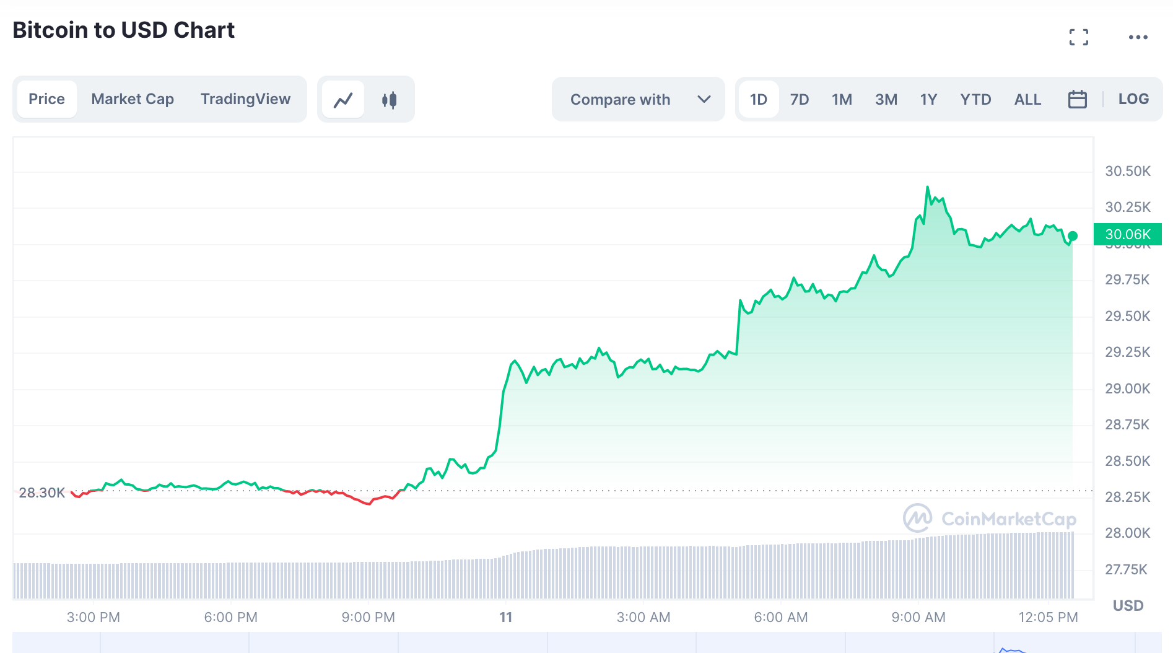
Task: Click the 29.00K axis label
Action: 1128,388
